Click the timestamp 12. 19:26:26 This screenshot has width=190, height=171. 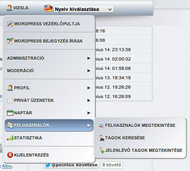tap(118, 87)
